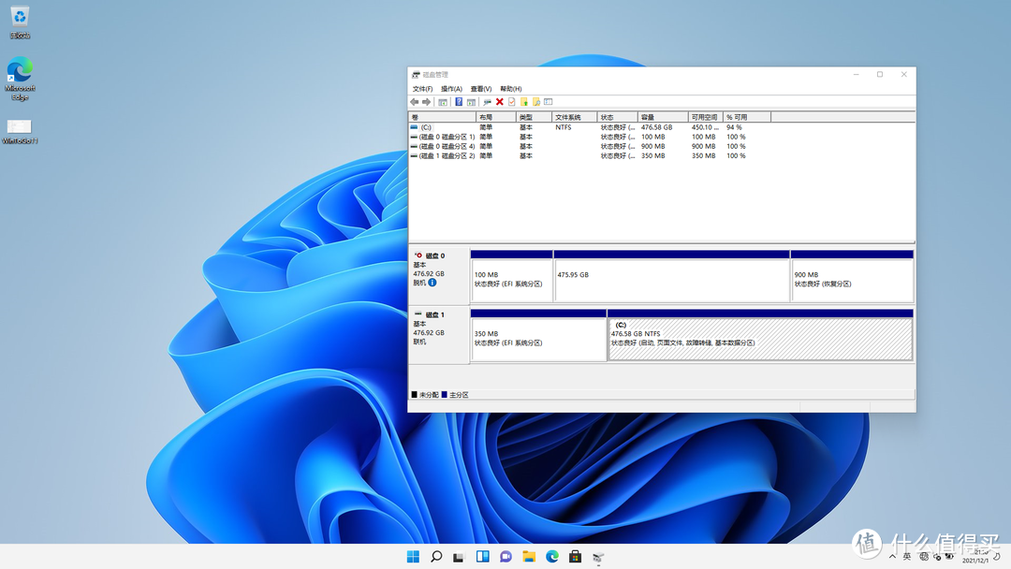Click the properties checkmark sheet toolbar icon
Viewport: 1011px width, 569px height.
click(512, 102)
